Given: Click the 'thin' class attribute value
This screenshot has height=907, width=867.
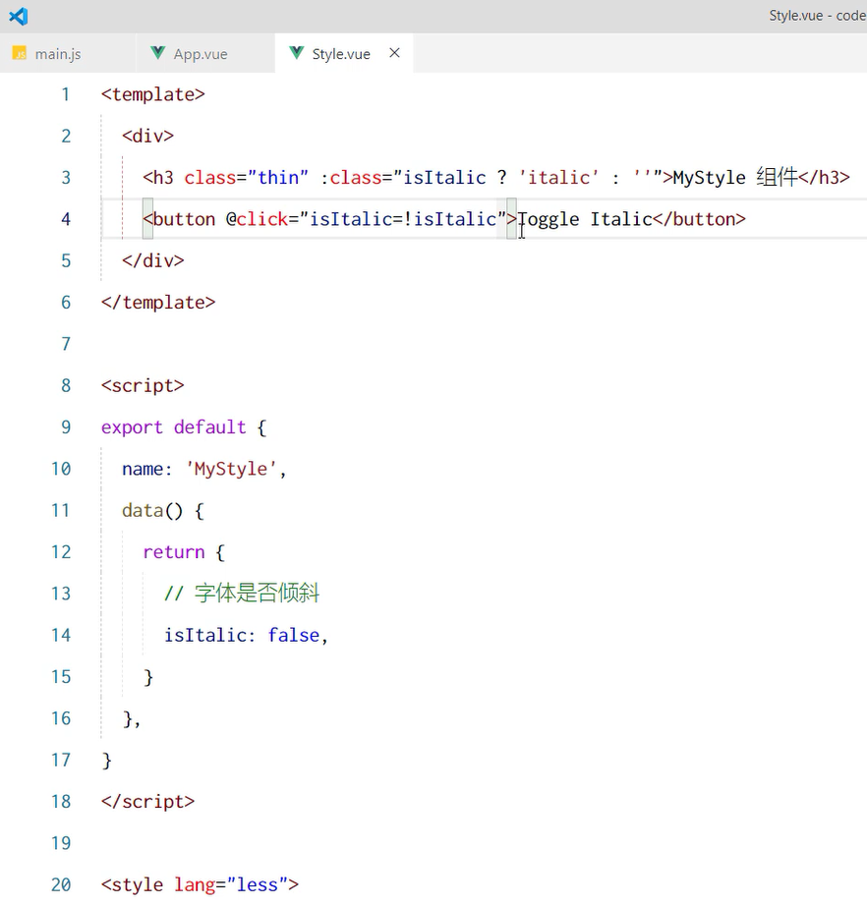Looking at the screenshot, I should tap(280, 177).
